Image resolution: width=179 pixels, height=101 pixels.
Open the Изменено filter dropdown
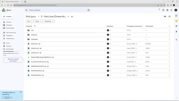[49, 21]
